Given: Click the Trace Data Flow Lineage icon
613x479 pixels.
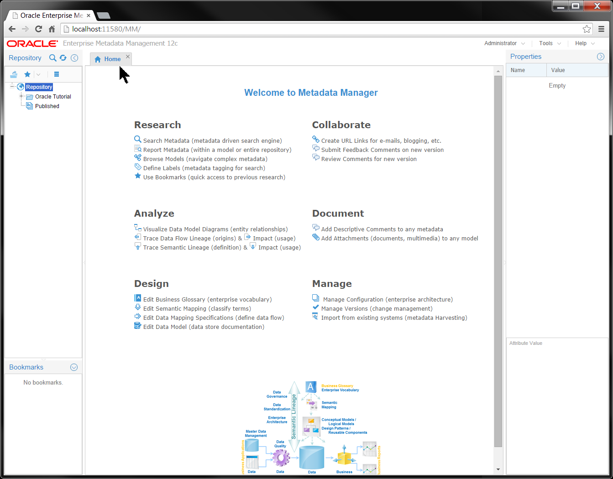Looking at the screenshot, I should pyautogui.click(x=138, y=237).
